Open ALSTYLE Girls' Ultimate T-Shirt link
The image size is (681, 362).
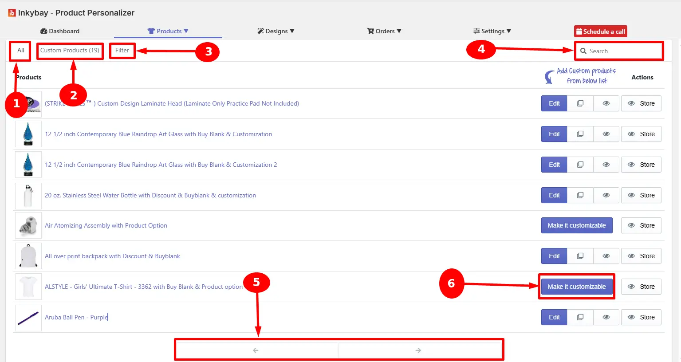point(144,287)
